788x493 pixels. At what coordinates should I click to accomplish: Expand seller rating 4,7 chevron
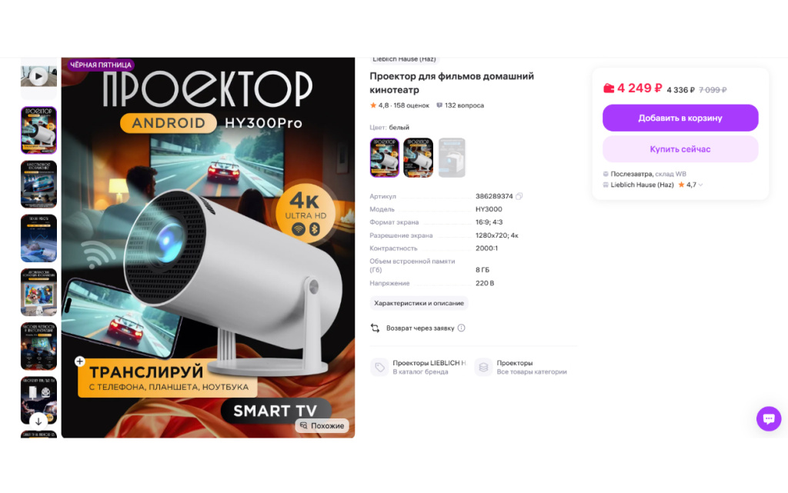pos(700,185)
